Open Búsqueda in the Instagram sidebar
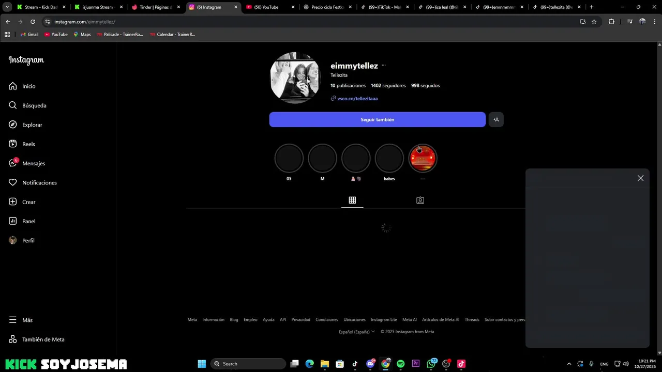The width and height of the screenshot is (662, 372). (x=28, y=105)
